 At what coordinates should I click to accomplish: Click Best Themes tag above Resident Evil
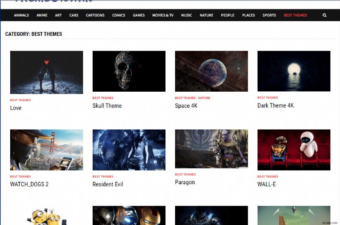click(x=103, y=177)
